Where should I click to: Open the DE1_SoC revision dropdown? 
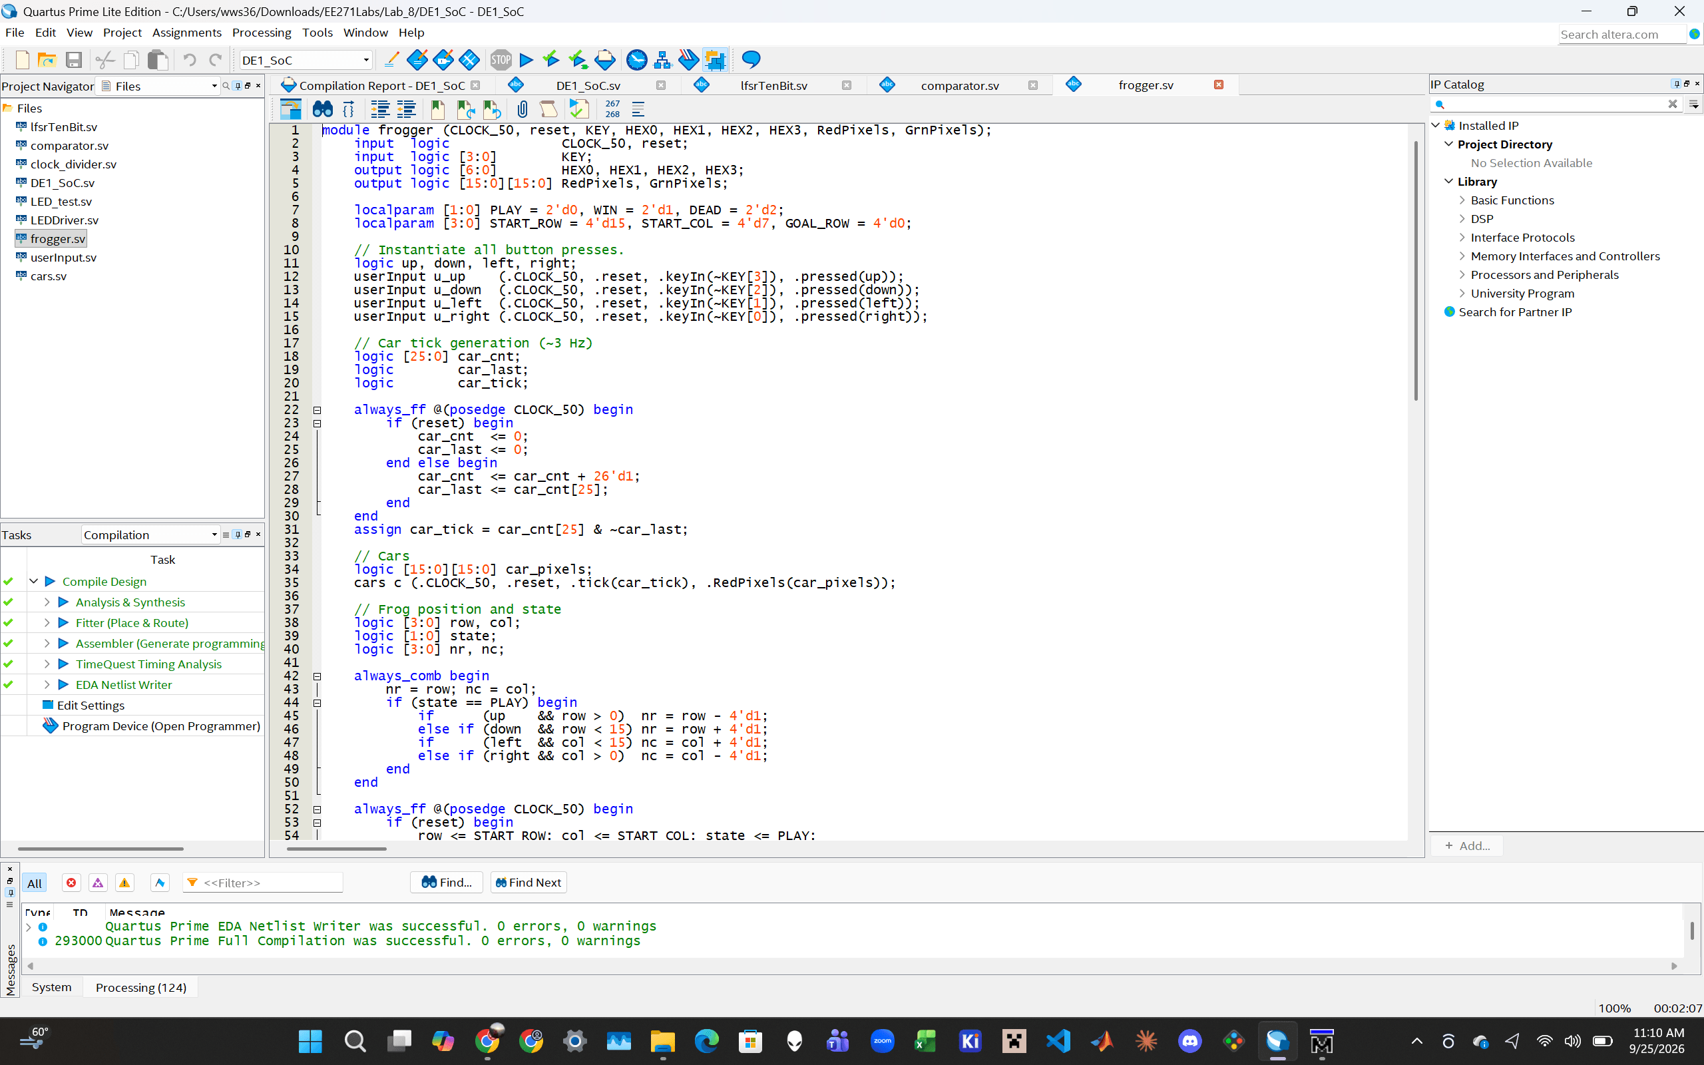pyautogui.click(x=306, y=60)
